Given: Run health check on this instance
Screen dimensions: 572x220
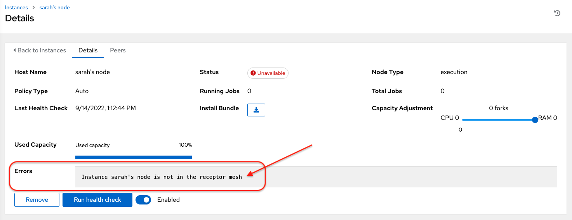Looking at the screenshot, I should tap(97, 200).
